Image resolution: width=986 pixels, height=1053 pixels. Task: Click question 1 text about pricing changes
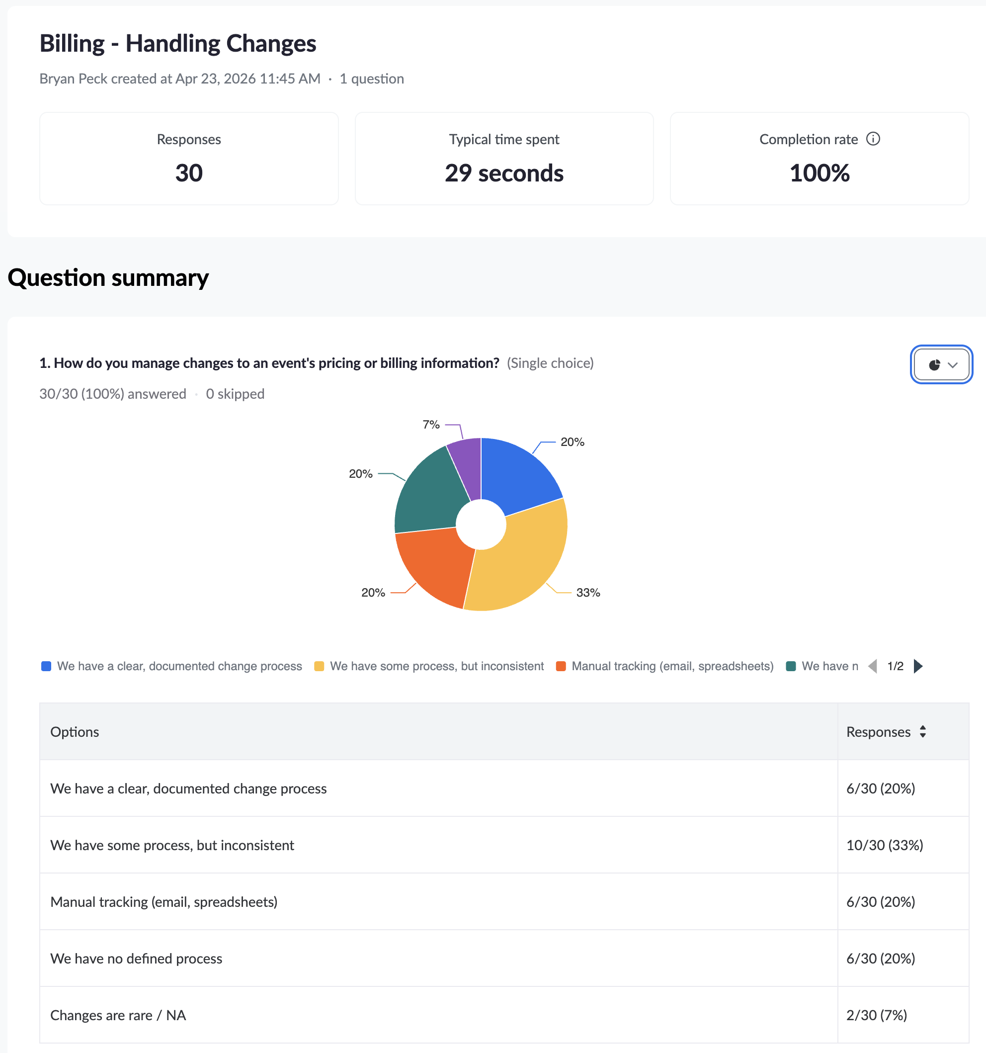coord(269,363)
